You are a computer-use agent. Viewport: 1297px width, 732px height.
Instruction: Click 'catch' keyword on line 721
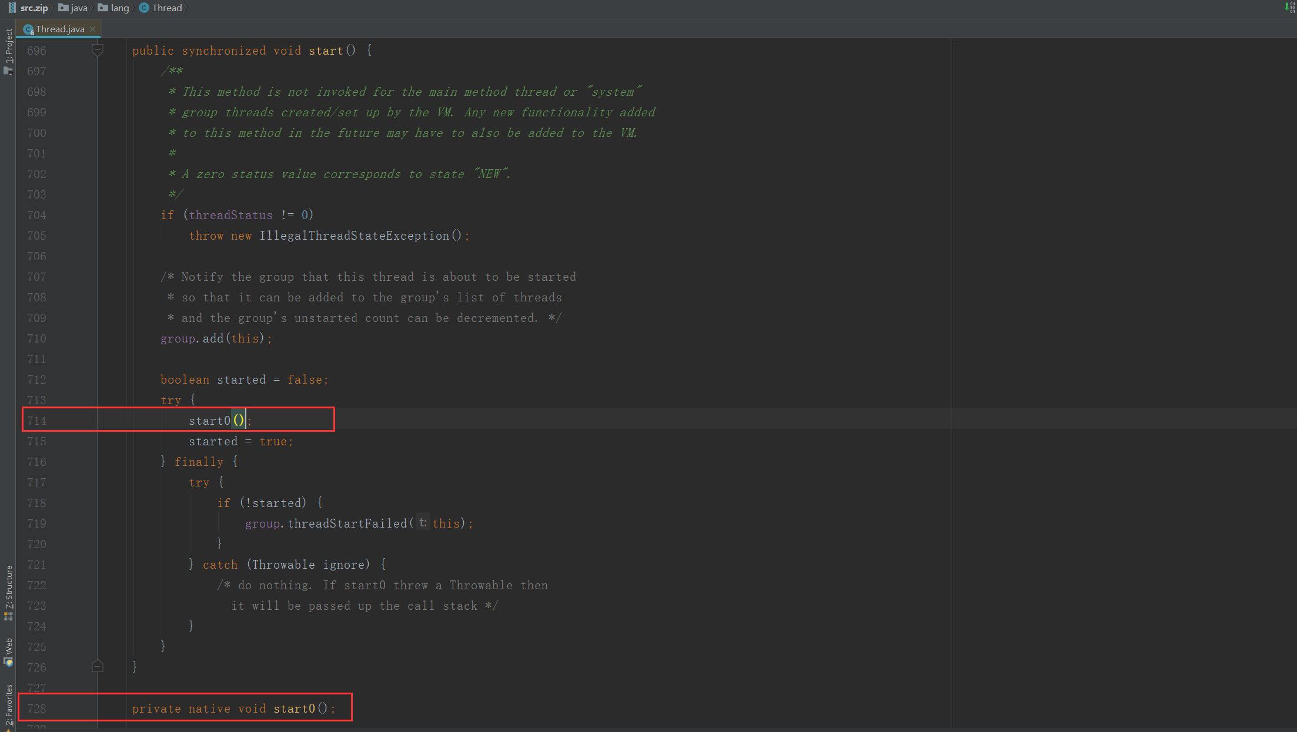click(x=220, y=565)
